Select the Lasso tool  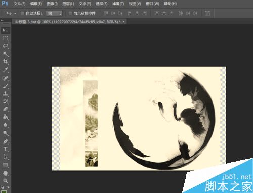point(6,46)
